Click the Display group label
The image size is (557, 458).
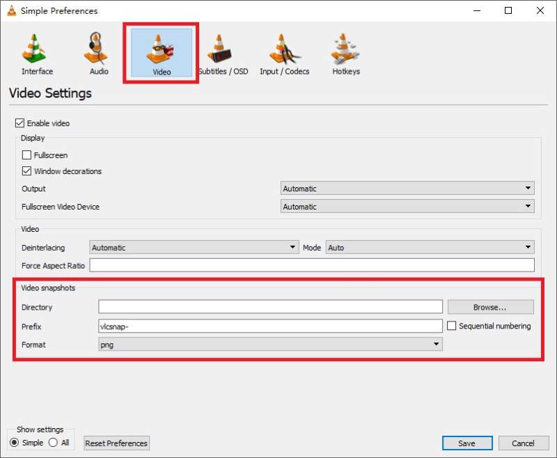coord(33,138)
